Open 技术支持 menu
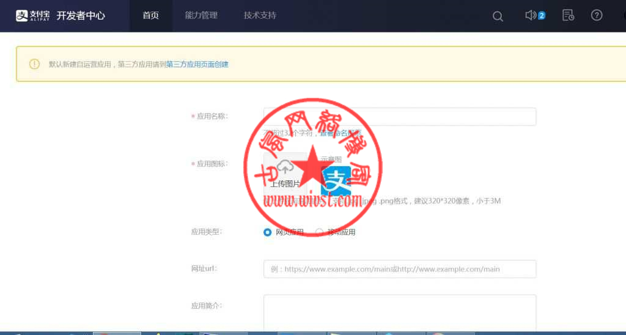This screenshot has width=626, height=335. pos(260,15)
